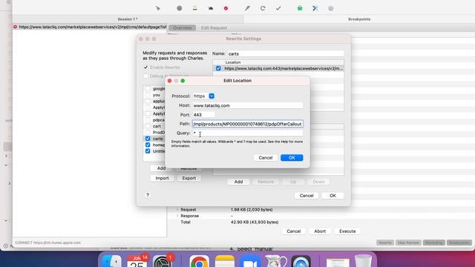Check the cart rewrite set checkbox
Image resolution: width=475 pixels, height=267 pixels.
pyautogui.click(x=148, y=126)
